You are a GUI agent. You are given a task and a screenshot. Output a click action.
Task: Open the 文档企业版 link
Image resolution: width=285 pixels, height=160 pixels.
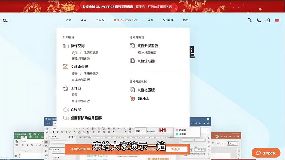(x=79, y=67)
